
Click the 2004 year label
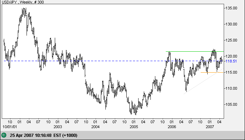95,127
